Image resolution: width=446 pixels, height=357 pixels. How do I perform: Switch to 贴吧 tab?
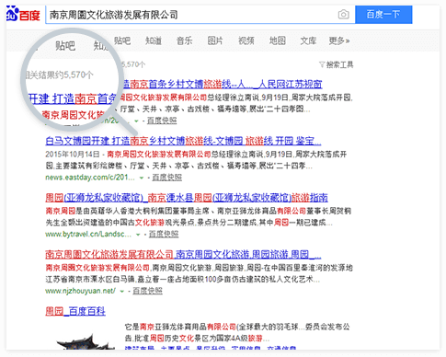point(122,40)
